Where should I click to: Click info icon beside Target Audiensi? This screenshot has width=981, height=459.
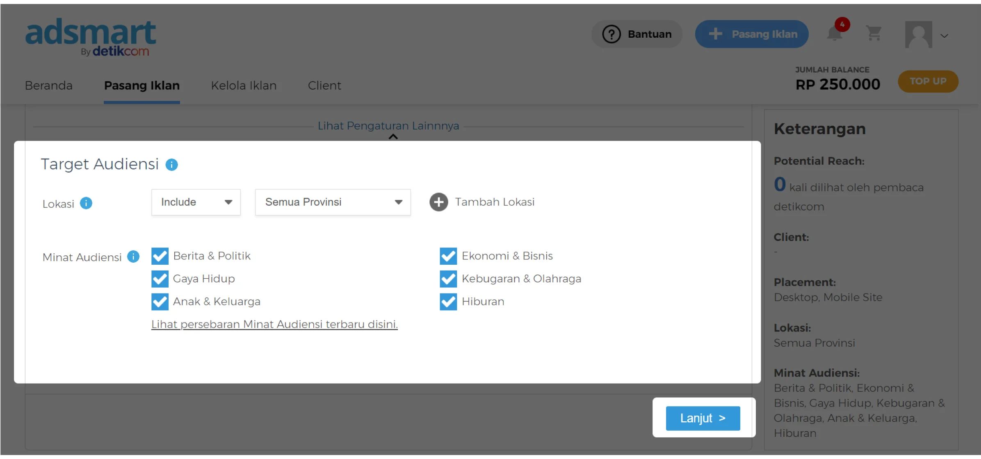[171, 165]
